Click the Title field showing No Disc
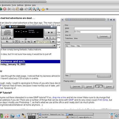 click(93, 32)
